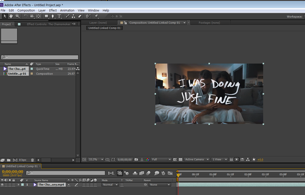Select the Clone Stamp tool
The width and height of the screenshot is (305, 195).
point(74,16)
